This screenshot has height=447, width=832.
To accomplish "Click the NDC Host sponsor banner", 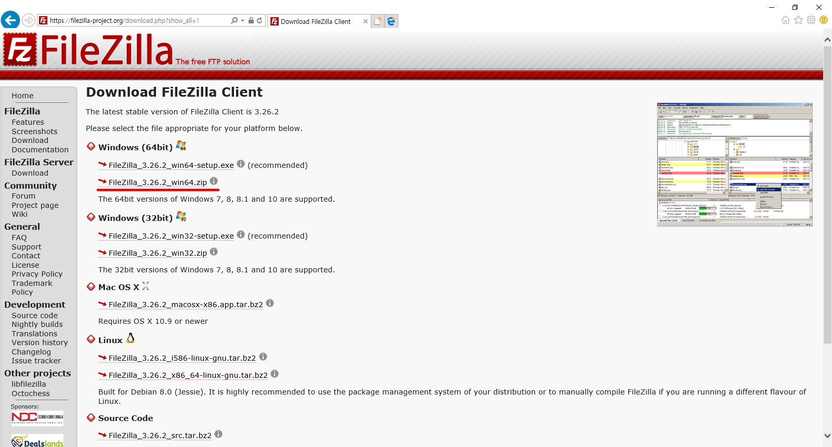I will click(37, 418).
